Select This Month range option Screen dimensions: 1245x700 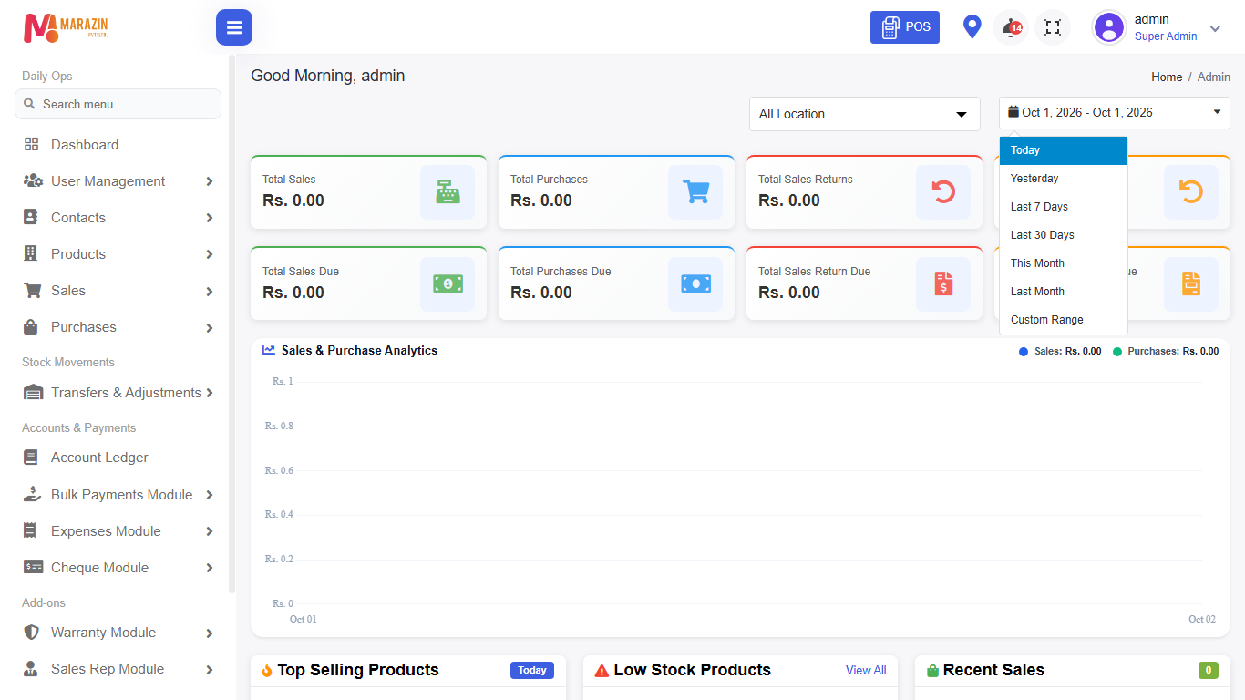(1064, 263)
